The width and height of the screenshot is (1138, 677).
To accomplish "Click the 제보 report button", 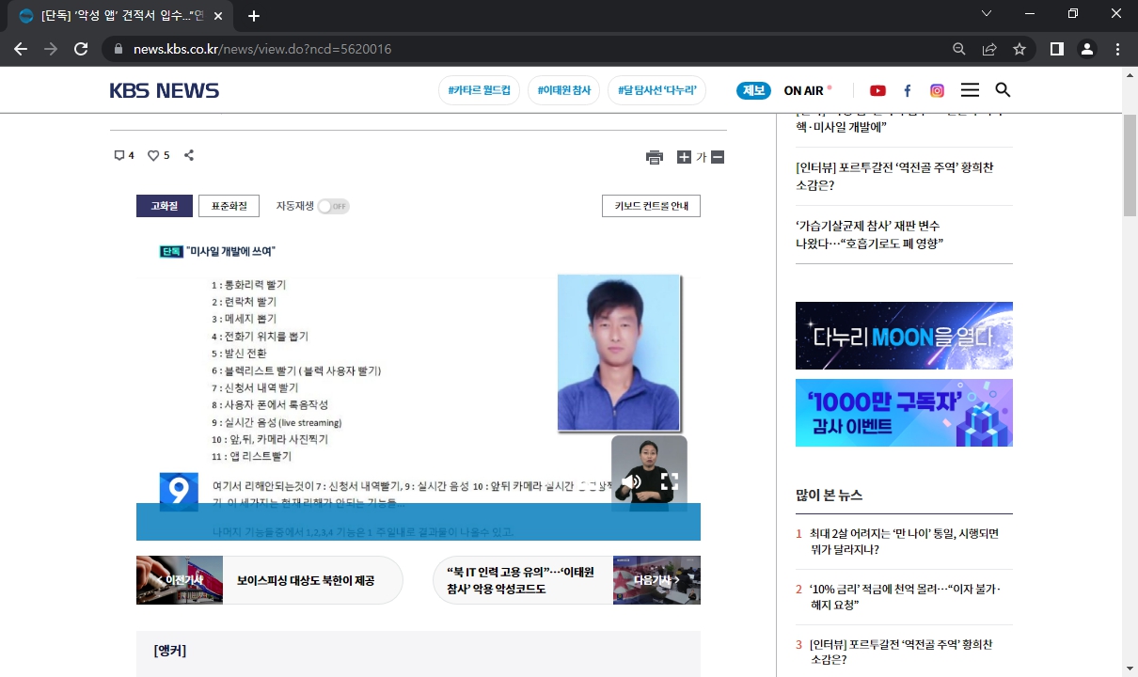I will (x=753, y=90).
